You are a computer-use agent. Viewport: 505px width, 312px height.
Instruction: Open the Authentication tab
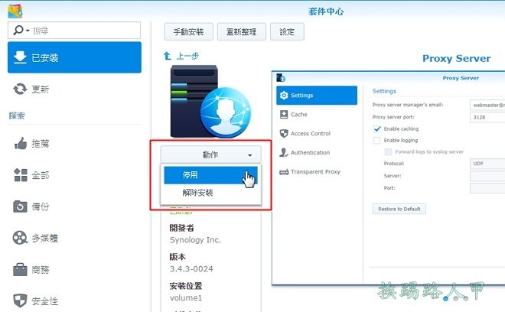point(317,153)
